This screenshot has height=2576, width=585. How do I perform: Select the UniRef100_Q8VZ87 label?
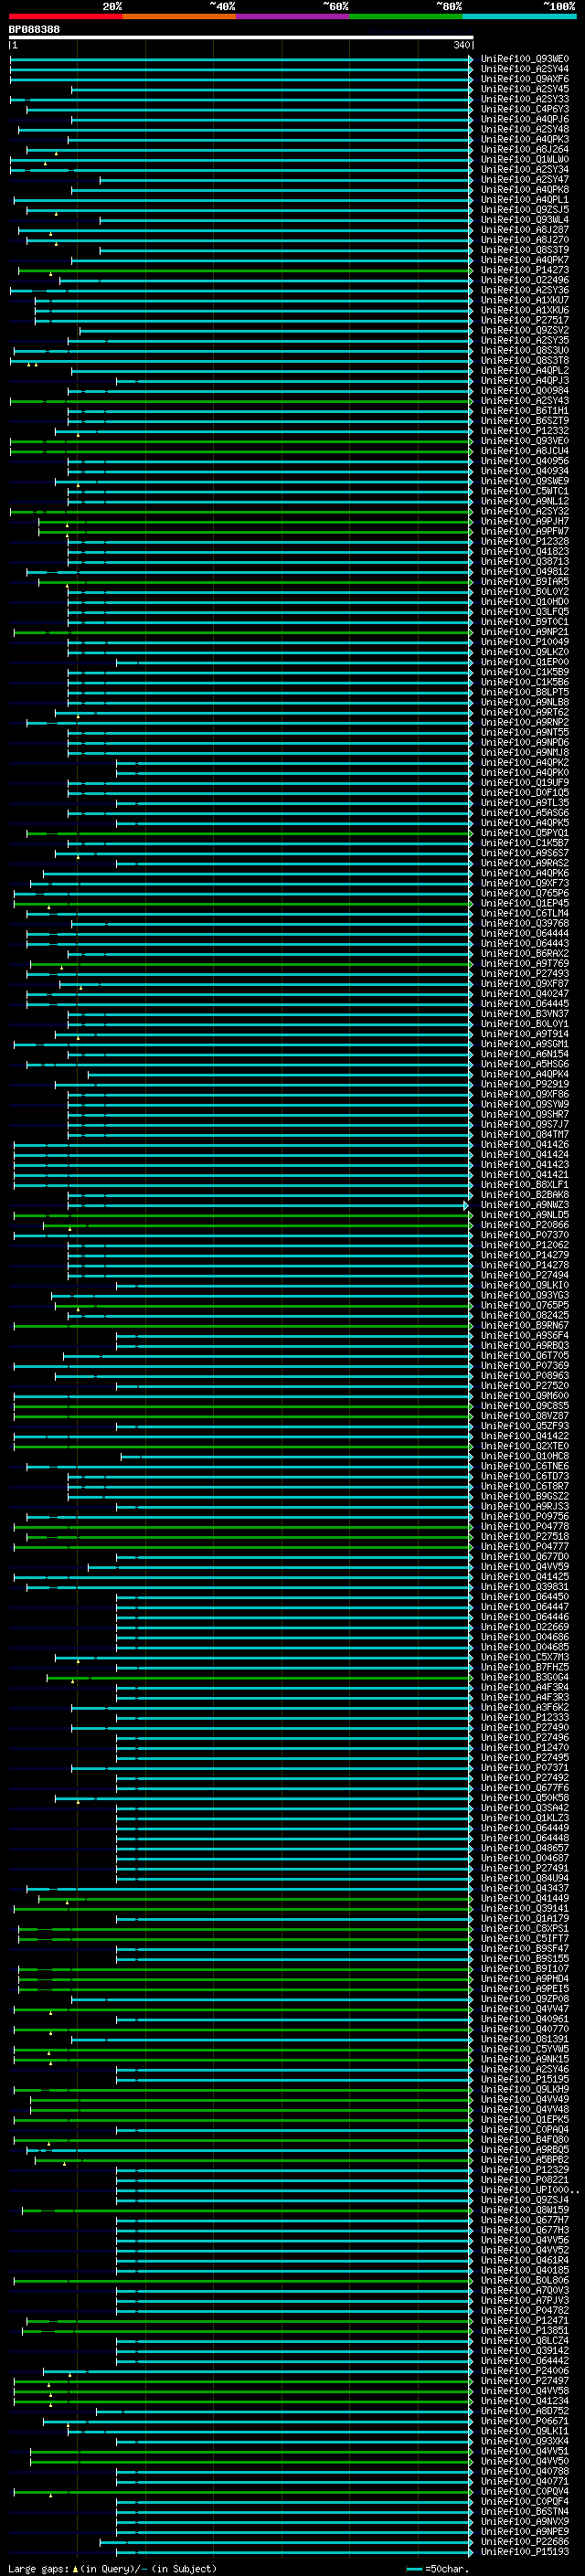tap(525, 1416)
